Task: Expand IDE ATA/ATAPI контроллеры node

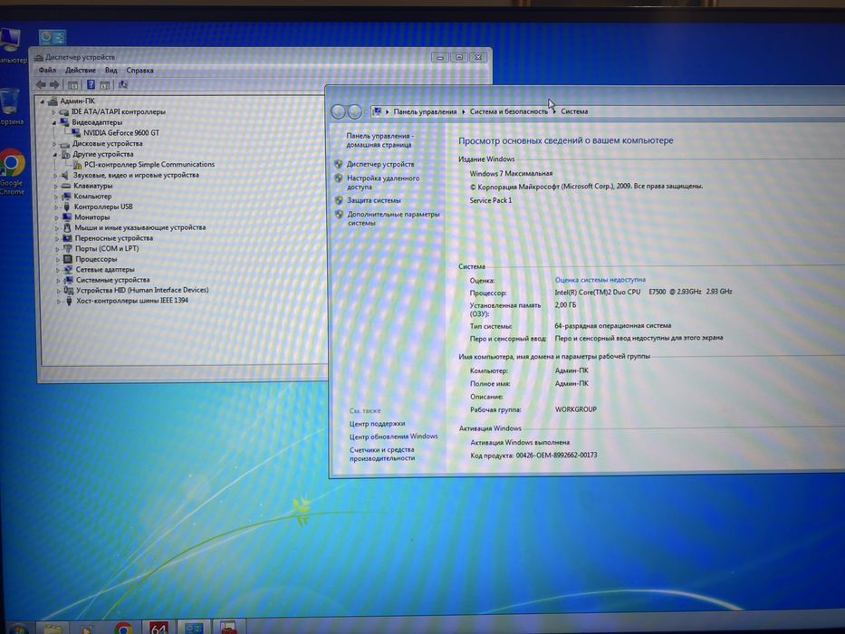Action: [x=54, y=112]
